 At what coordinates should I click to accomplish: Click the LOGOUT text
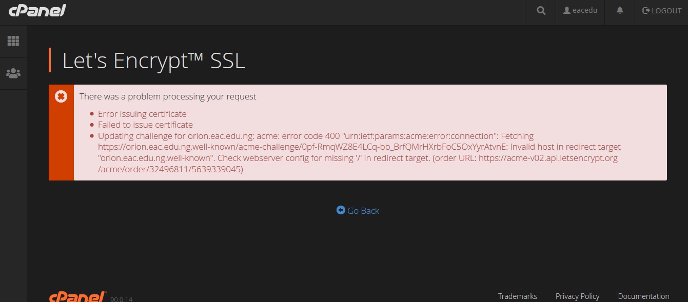point(666,11)
